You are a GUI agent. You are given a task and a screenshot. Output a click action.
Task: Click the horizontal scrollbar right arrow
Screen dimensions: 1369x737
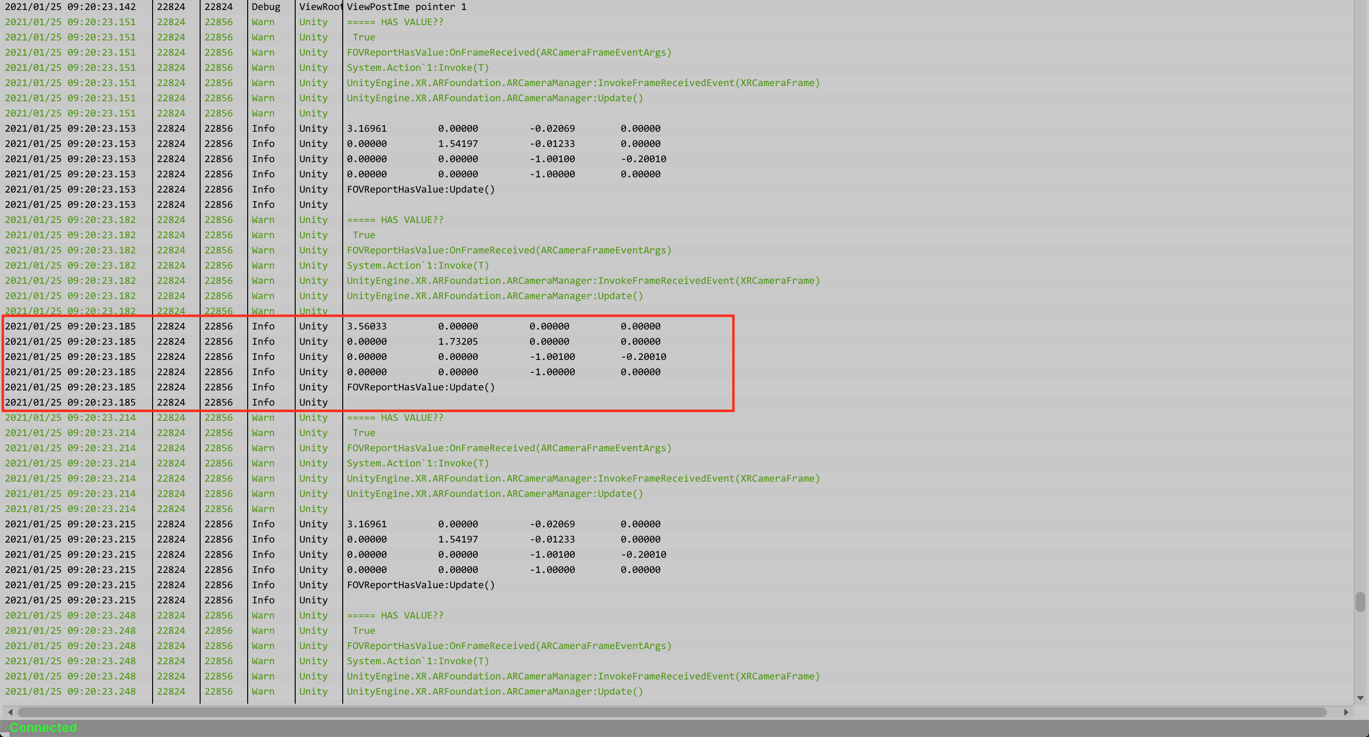coord(1346,712)
